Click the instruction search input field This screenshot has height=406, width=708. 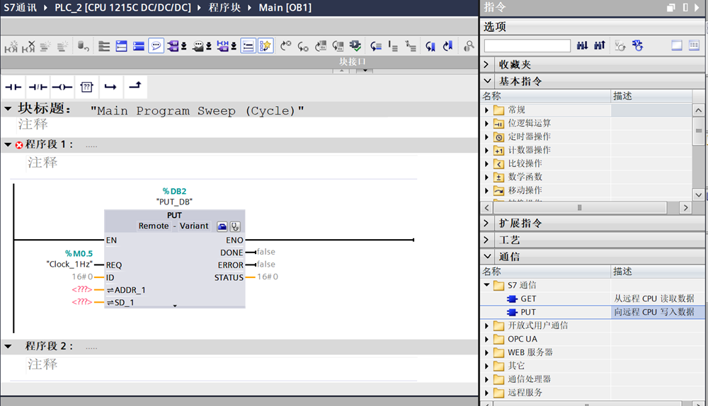coord(527,46)
